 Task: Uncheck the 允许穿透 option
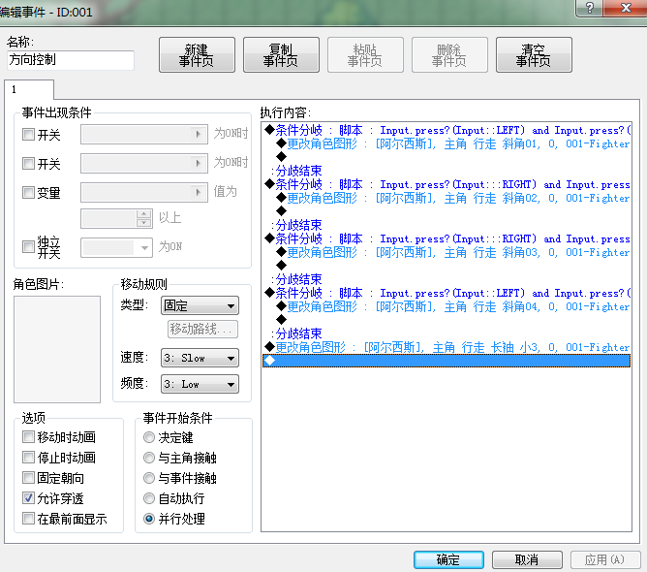coord(28,498)
